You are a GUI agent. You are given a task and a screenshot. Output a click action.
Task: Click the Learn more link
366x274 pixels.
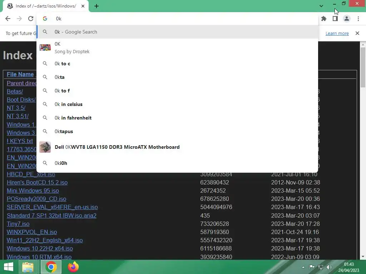tap(337, 33)
